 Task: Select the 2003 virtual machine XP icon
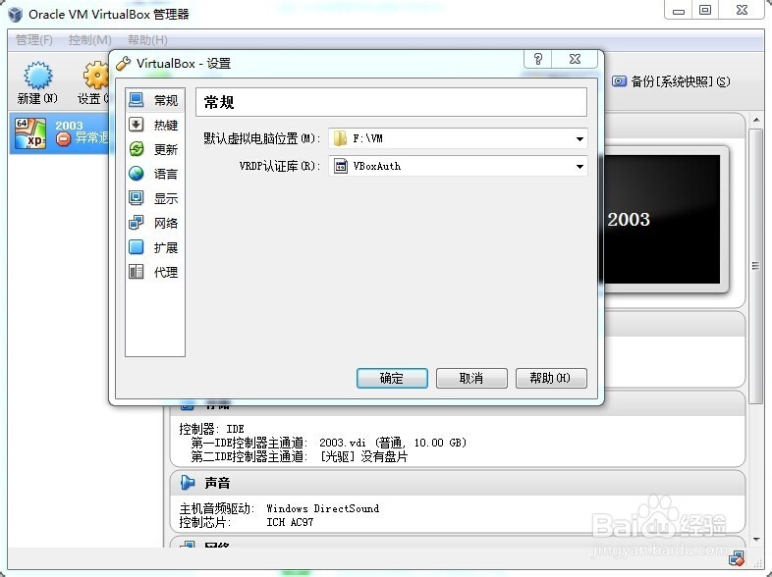click(x=30, y=133)
